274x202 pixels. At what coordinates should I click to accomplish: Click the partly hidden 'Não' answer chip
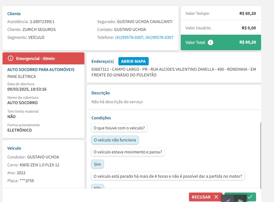(x=98, y=187)
